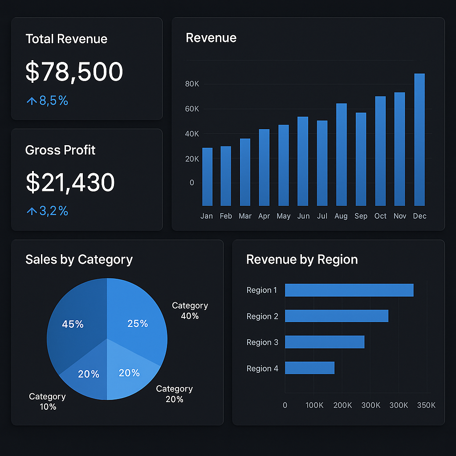Select the Region 4 bar
The width and height of the screenshot is (456, 456).
pos(309,368)
